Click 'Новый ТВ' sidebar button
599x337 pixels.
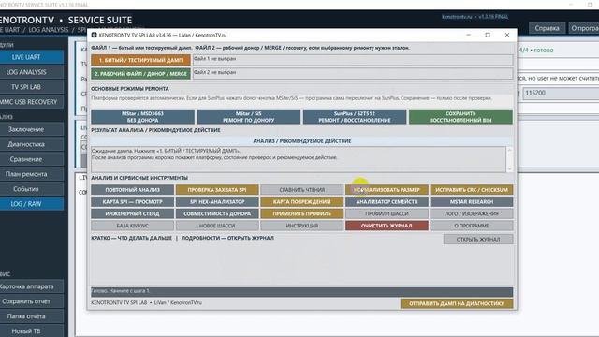[31, 330]
